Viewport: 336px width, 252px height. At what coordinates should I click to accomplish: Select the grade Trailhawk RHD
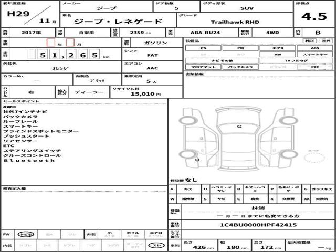[235, 22]
